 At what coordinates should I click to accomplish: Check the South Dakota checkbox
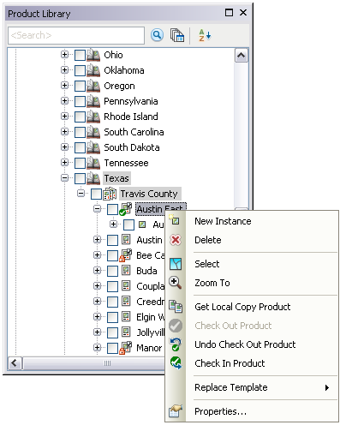(x=80, y=147)
